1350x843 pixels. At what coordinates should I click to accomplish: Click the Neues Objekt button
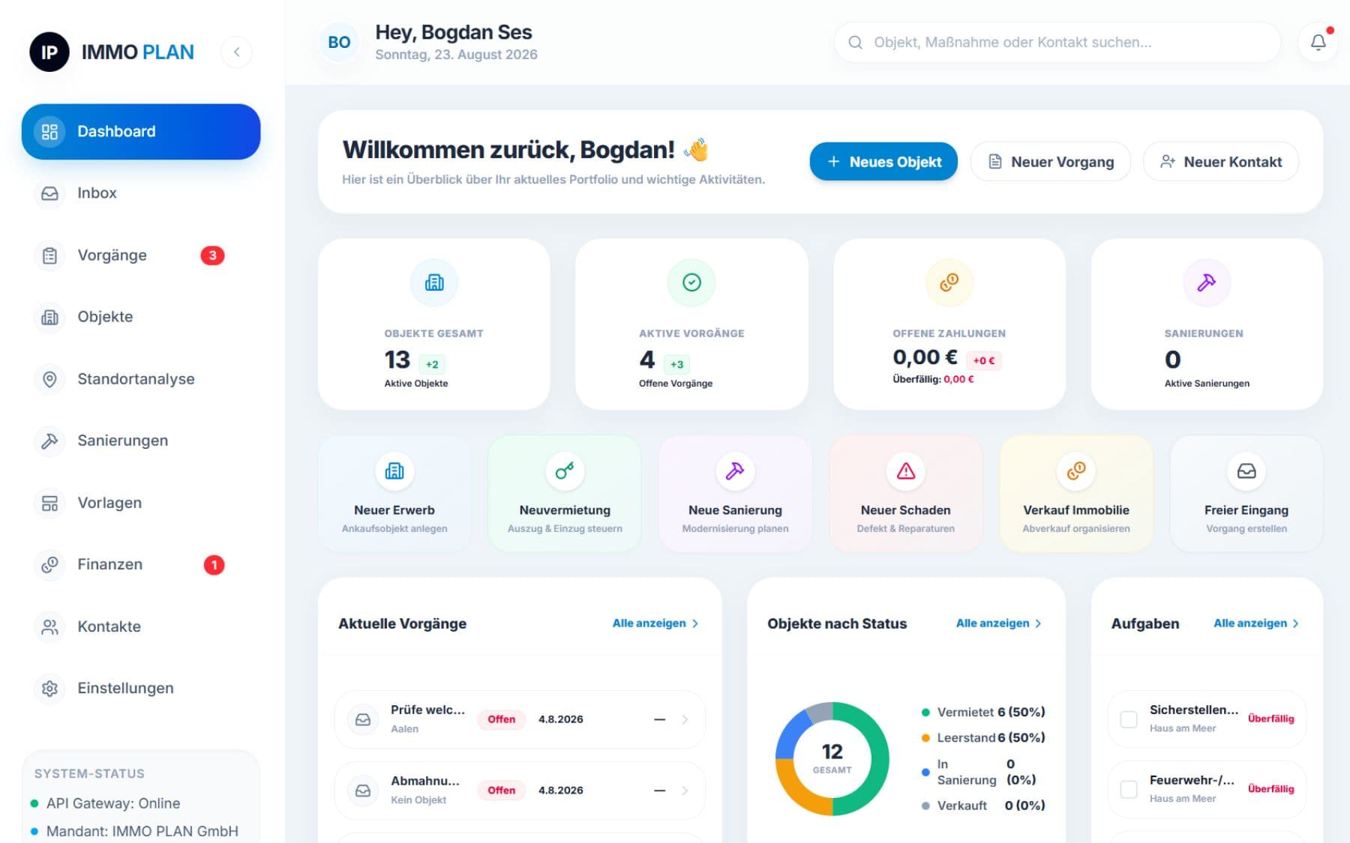pyautogui.click(x=883, y=162)
